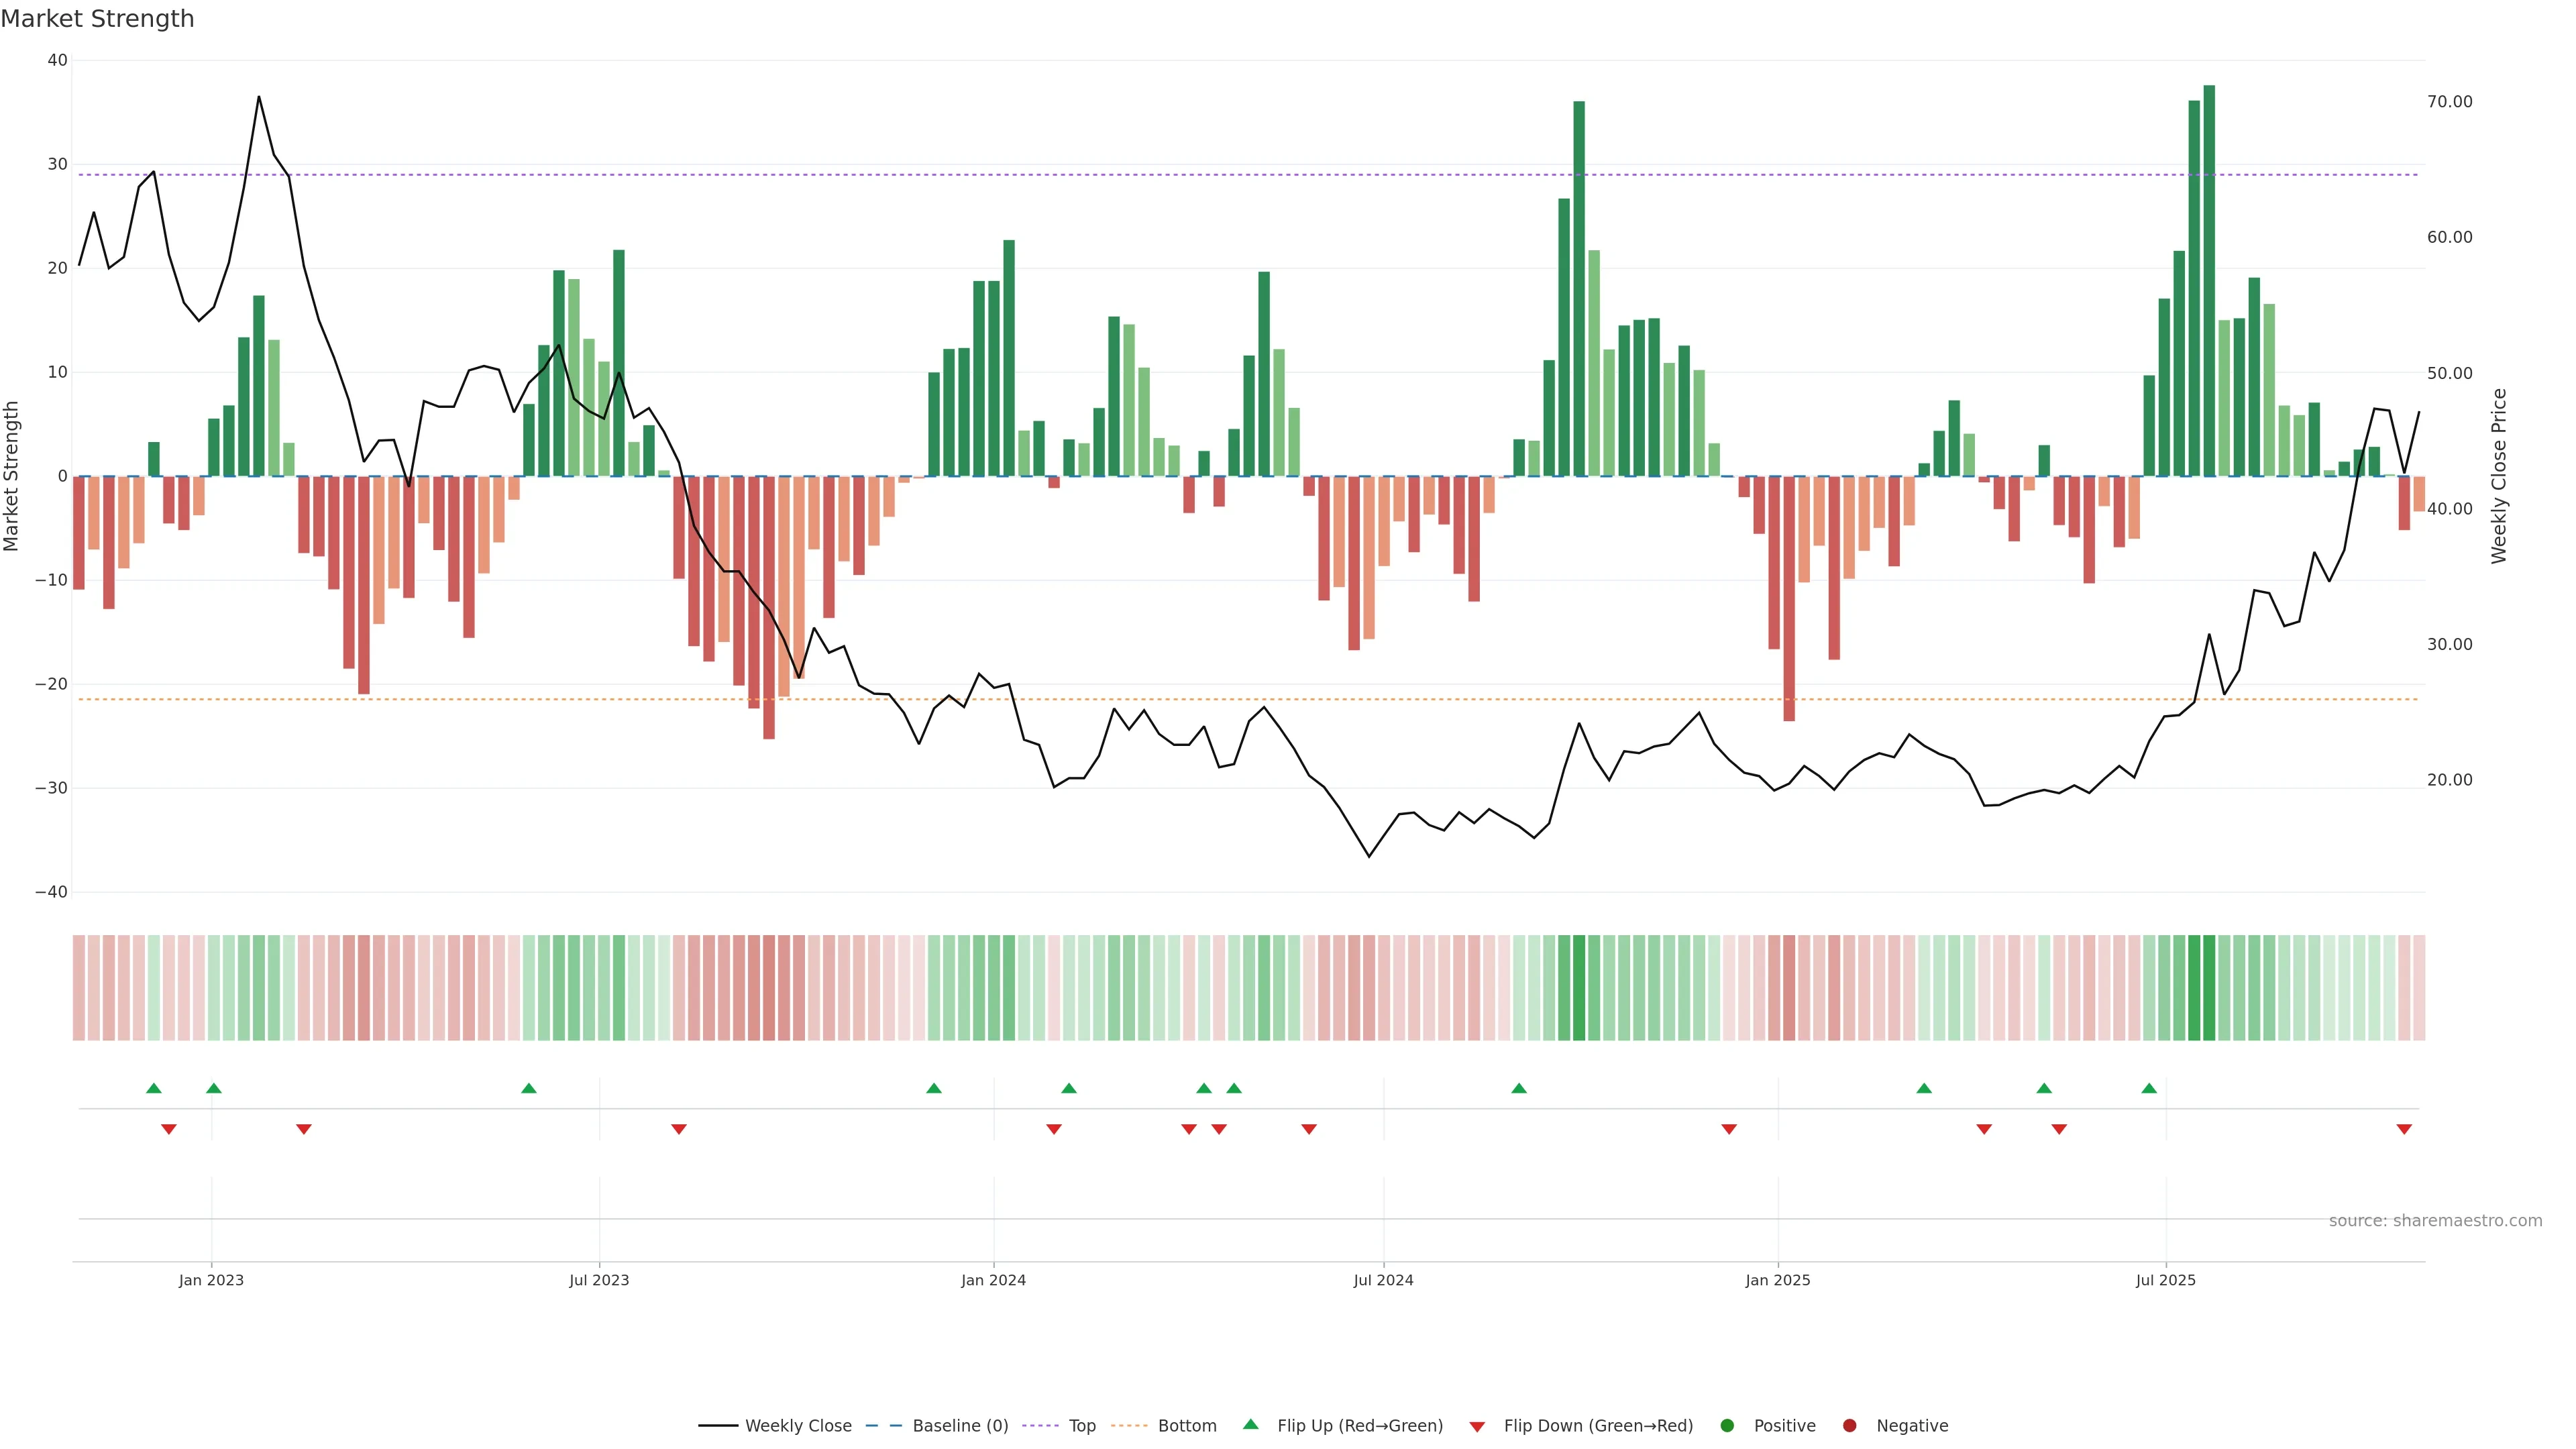Click the Market Strength chart title
The height and width of the screenshot is (1449, 2576).
[97, 19]
